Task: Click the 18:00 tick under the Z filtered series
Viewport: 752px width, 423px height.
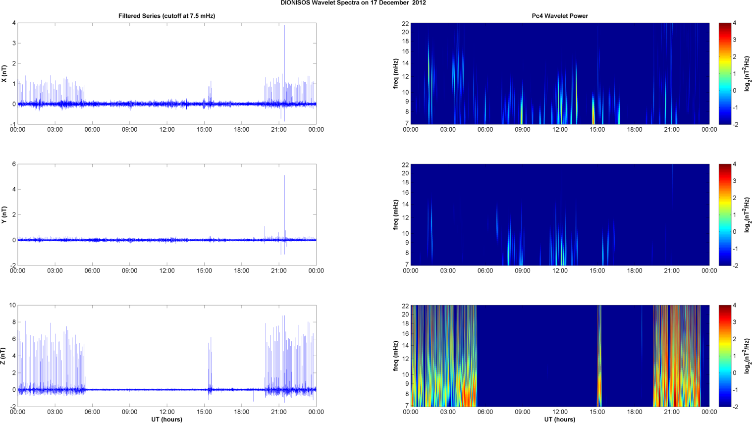Action: 242,412
